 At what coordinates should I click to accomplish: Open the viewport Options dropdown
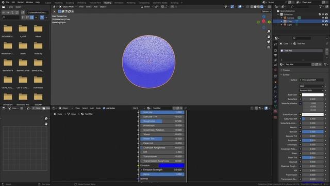coord(266,11)
